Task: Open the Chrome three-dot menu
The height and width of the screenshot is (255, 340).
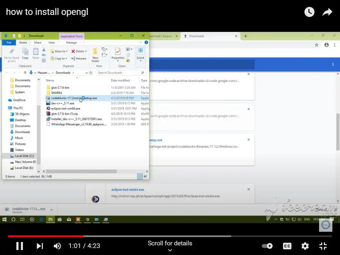Action: point(335,45)
